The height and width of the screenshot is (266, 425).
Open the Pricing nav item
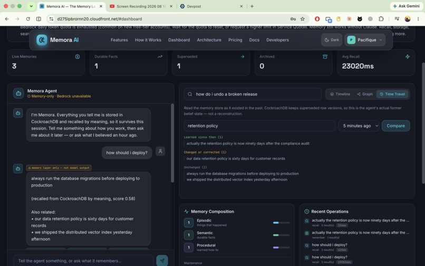(235, 40)
